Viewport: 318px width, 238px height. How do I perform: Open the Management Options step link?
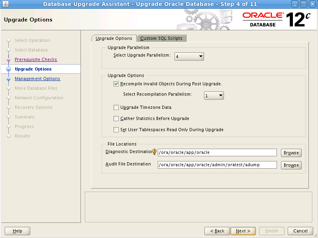point(37,79)
